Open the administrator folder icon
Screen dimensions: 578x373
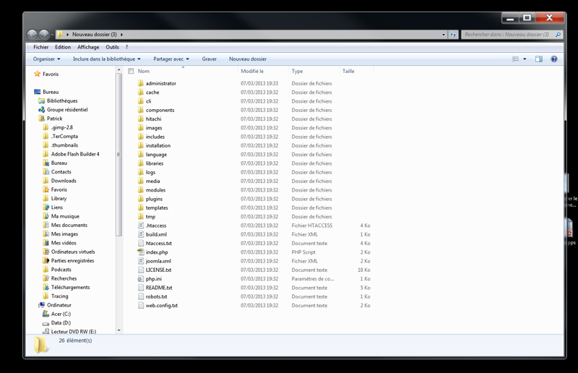141,84
